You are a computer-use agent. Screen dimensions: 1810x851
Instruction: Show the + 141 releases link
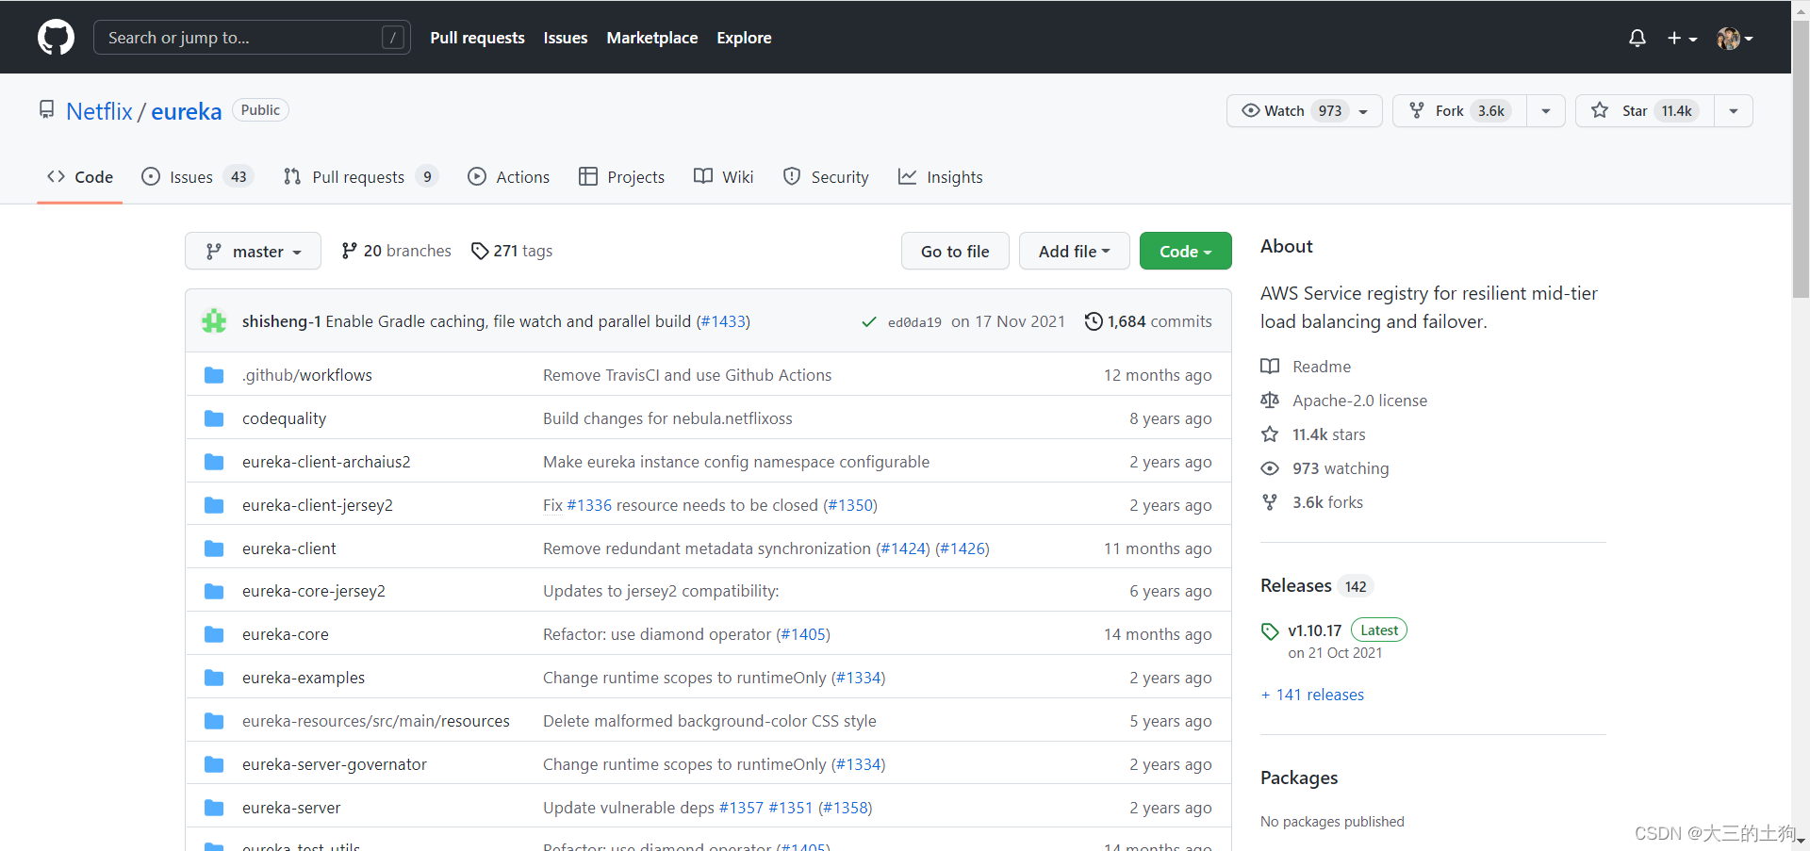[x=1312, y=695]
